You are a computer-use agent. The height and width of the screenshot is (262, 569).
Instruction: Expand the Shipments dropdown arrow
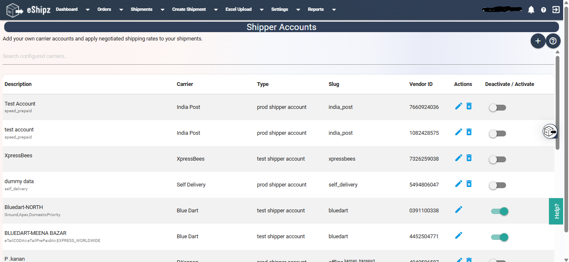tap(162, 10)
